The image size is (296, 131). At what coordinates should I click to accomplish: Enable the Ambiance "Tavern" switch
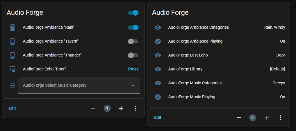click(133, 41)
